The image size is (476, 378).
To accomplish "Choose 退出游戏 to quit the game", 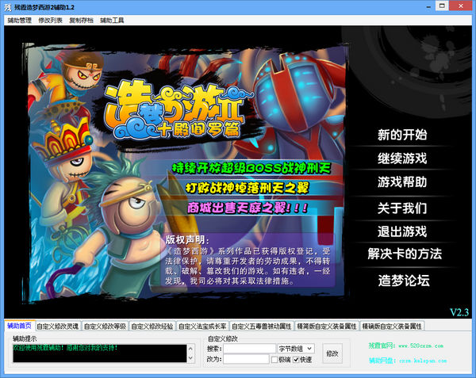I will pyautogui.click(x=402, y=231).
